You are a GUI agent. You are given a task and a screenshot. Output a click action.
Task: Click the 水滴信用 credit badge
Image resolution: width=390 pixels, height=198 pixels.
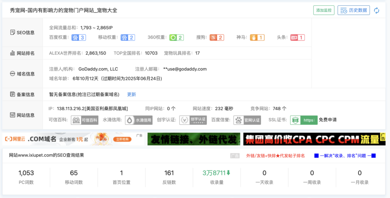tap(139, 120)
